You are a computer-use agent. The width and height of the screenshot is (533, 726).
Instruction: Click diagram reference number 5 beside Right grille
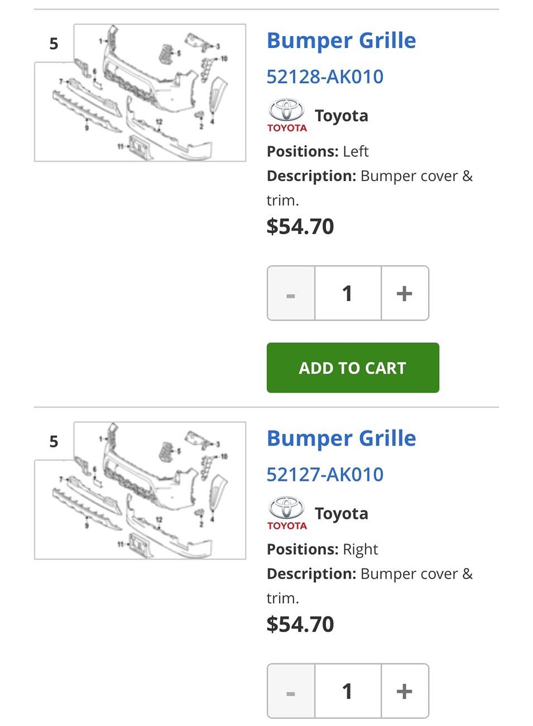(54, 441)
